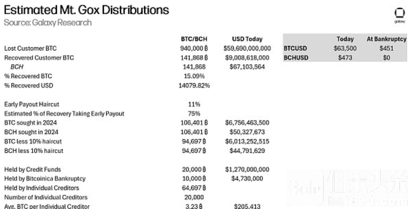Click the $6,013,252,515 haircut value
Image resolution: width=411 pixels, height=209 pixels.
247,142
